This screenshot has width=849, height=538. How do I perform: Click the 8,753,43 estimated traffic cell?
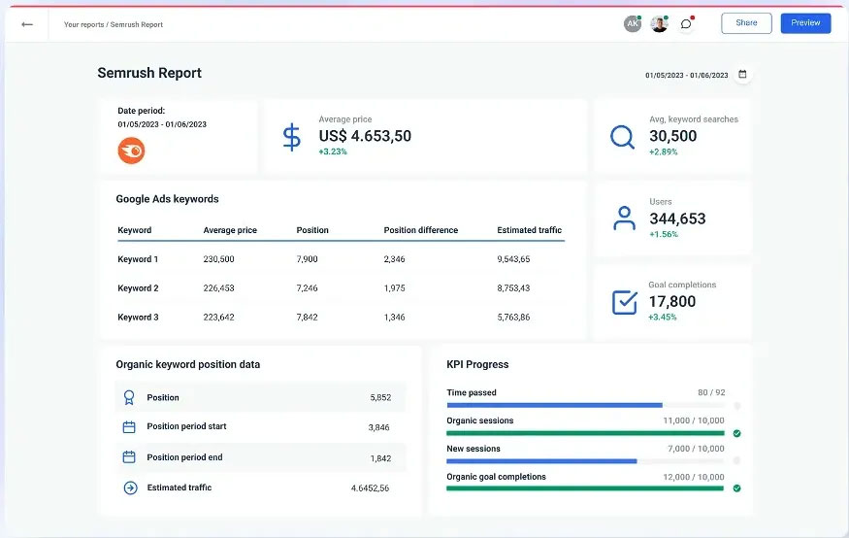[513, 288]
